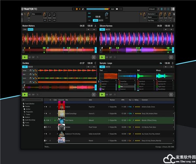Start playback on the Oscillate deck
Viewport: 196px width, 164px height.
click(x=24, y=94)
